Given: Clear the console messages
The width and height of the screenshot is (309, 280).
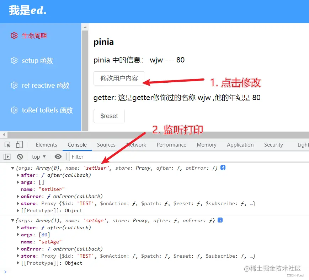Looking at the screenshot, I should [x=20, y=157].
